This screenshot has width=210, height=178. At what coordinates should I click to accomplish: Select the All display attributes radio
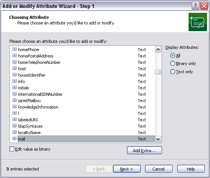172,56
